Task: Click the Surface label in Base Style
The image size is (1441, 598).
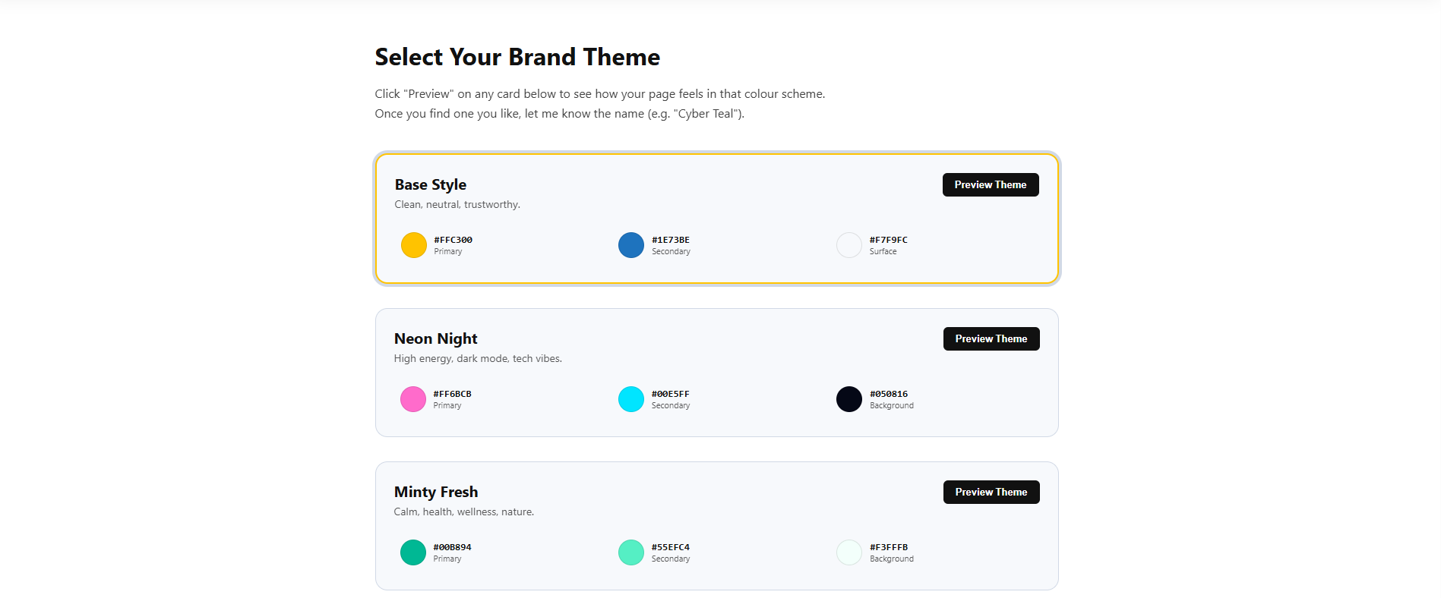Action: click(883, 252)
